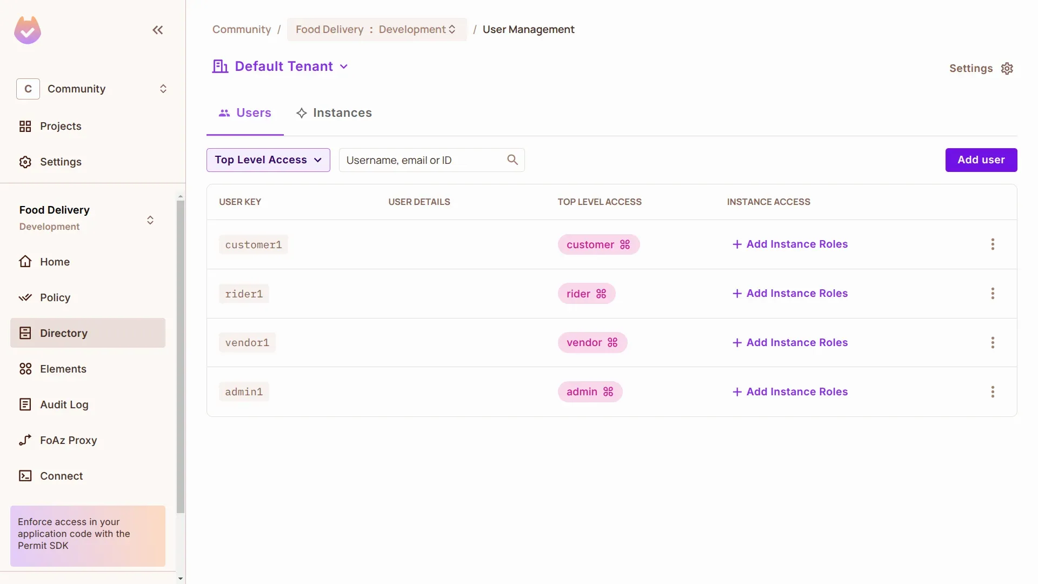The height and width of the screenshot is (584, 1038).
Task: Click the Add user button
Action: pyautogui.click(x=981, y=160)
